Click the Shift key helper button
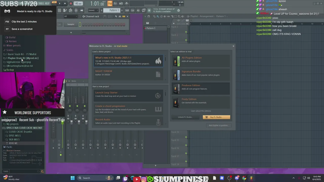The image size is (324, 182). (127, 10)
